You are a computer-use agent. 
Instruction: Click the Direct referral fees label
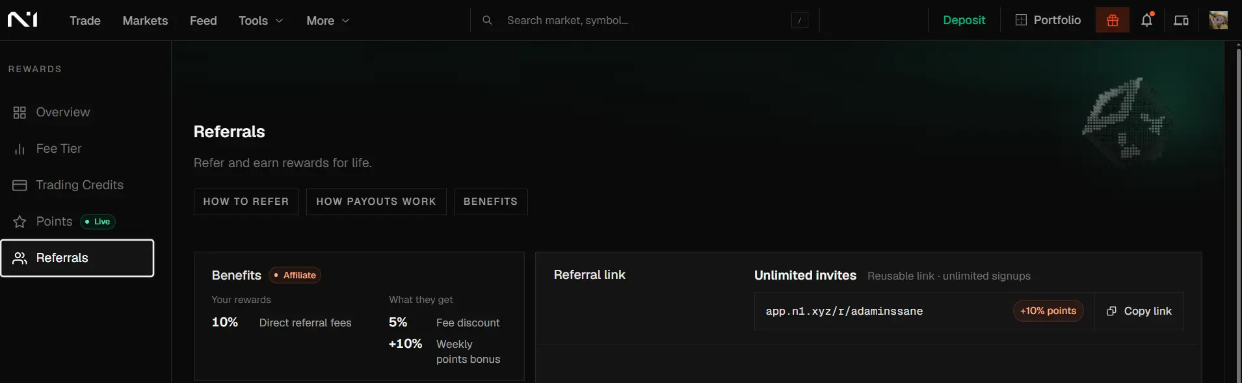click(305, 323)
